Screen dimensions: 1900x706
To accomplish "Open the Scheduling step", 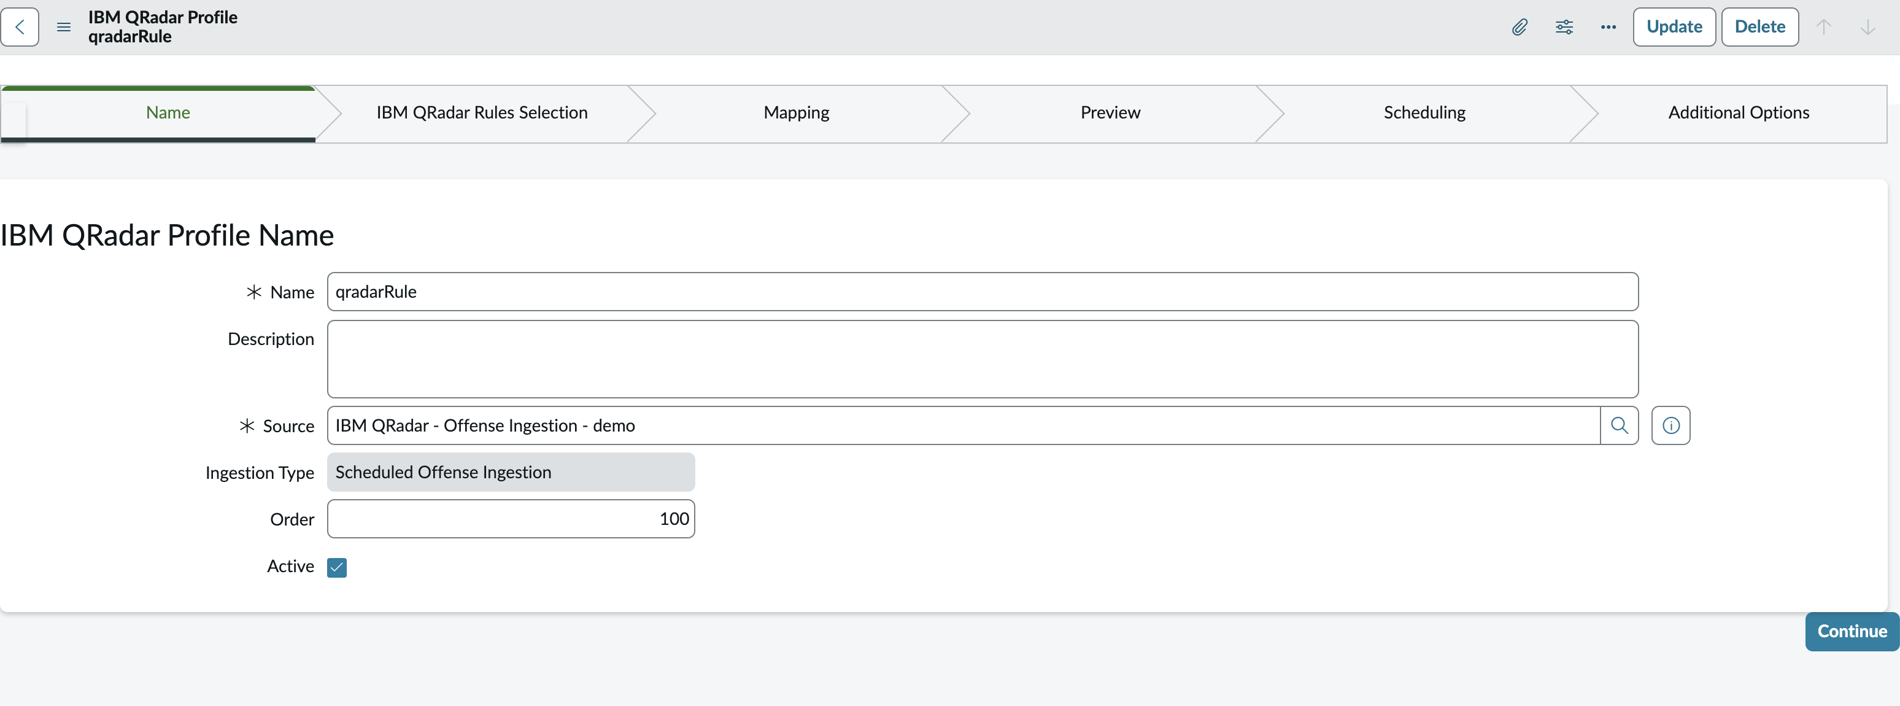I will coord(1424,113).
